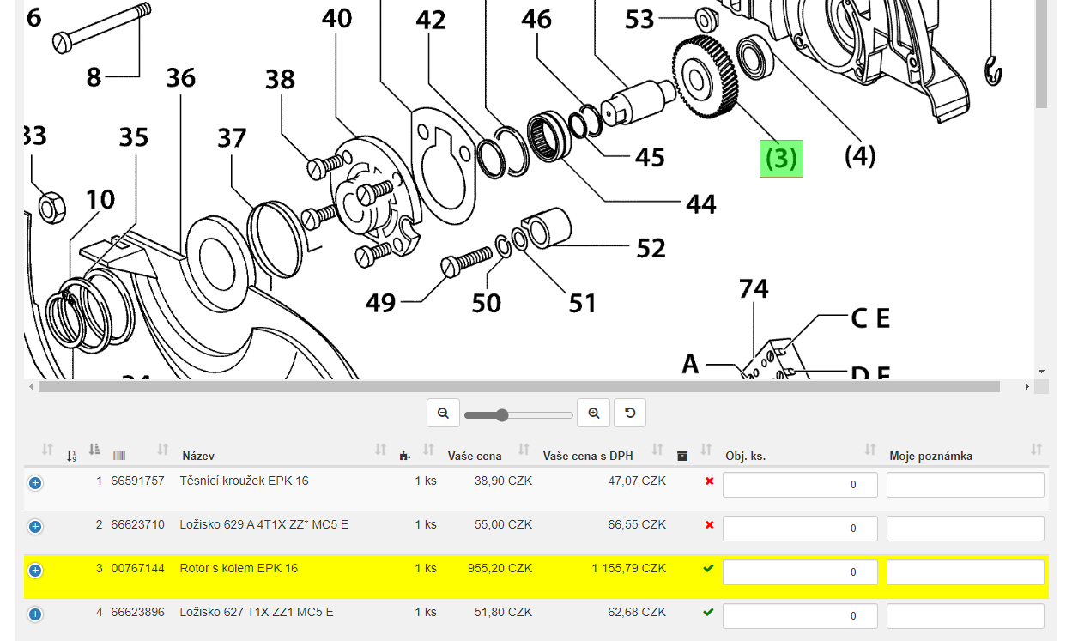Reset diagram zoom with the undo arrow
This screenshot has height=641, width=1066.
coord(630,413)
